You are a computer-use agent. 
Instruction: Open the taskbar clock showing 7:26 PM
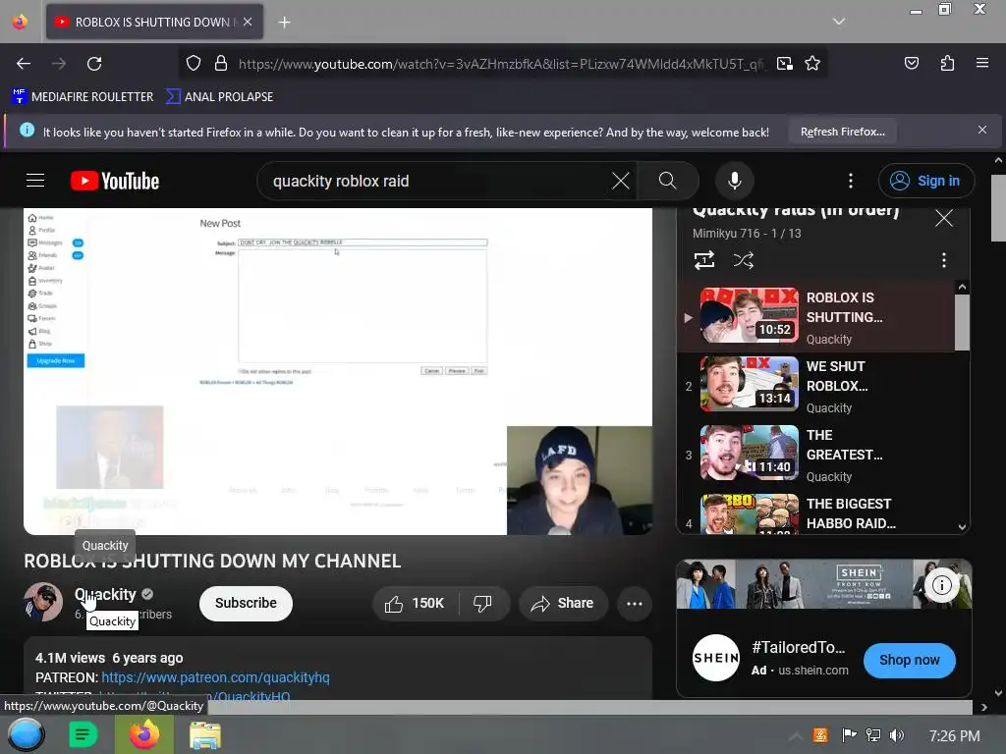[954, 736]
